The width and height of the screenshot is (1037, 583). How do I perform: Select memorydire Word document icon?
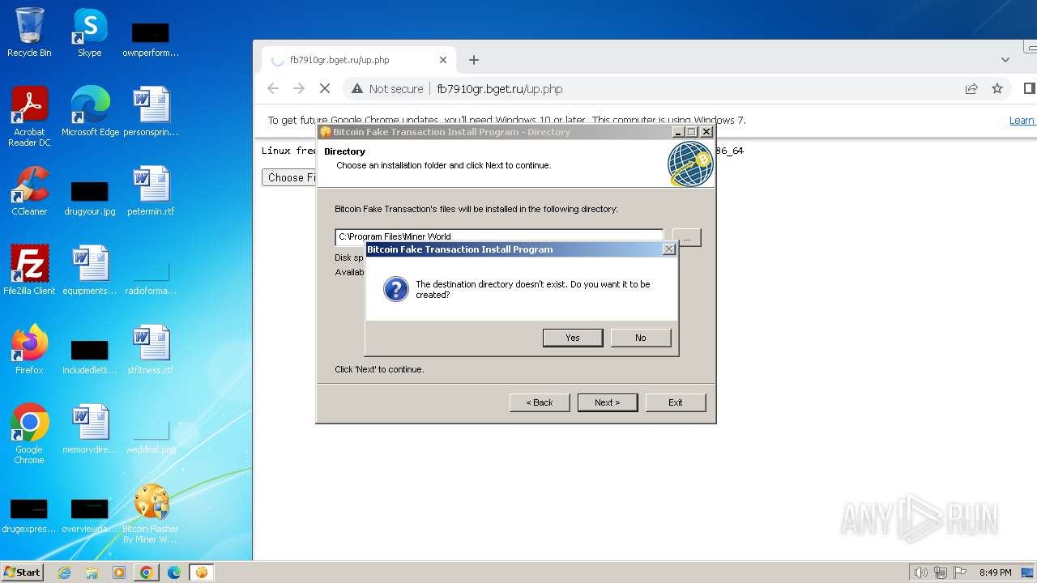(90, 429)
